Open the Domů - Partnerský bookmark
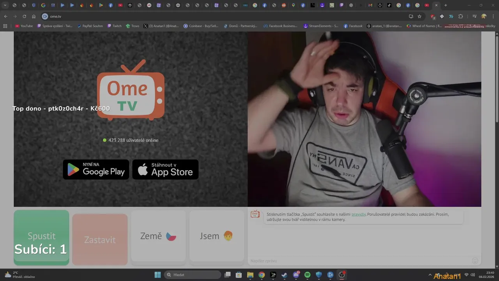Screen dimensions: 499x281 click(241, 26)
